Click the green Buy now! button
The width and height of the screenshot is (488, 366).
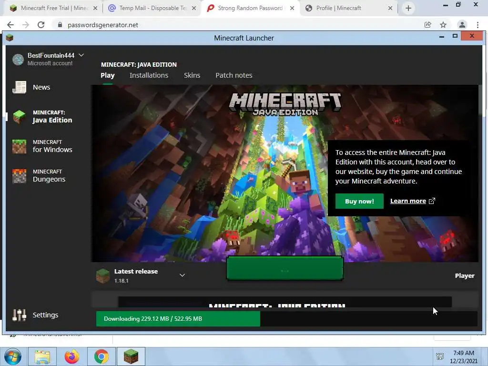[x=359, y=201]
